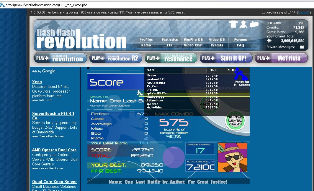Open the Statistics menu item
The image size is (314, 191).
(x=170, y=39)
